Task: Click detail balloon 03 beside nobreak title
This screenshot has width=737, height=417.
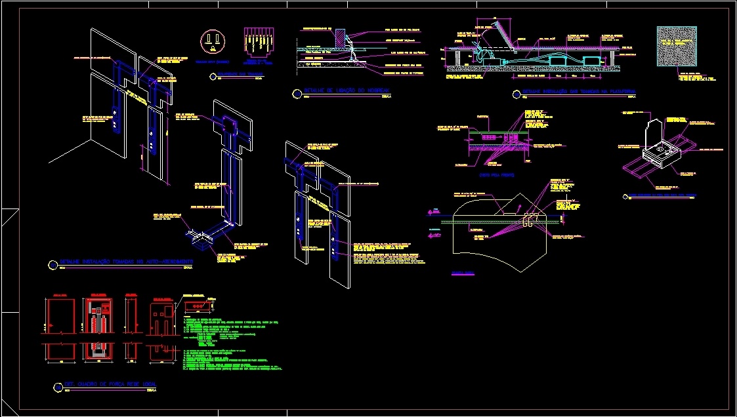Action: pos(297,94)
